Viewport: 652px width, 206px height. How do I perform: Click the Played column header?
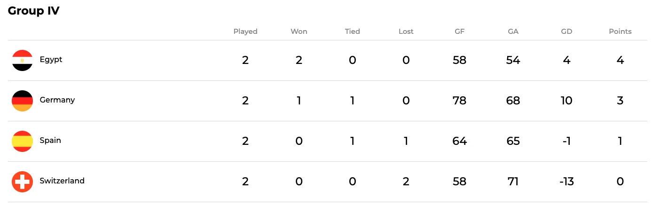tap(245, 32)
